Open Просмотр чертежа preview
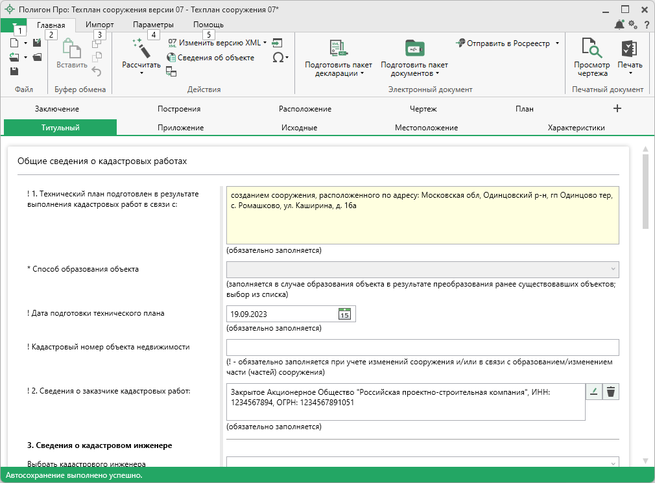This screenshot has width=655, height=483. point(591,49)
